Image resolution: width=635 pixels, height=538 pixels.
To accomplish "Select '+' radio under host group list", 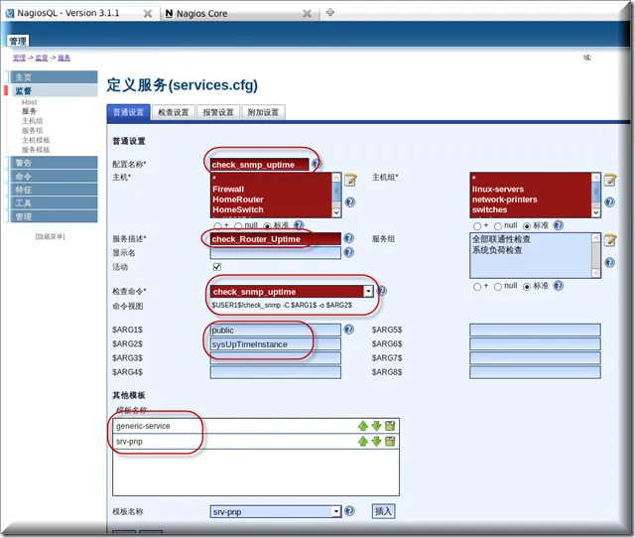I will (477, 226).
